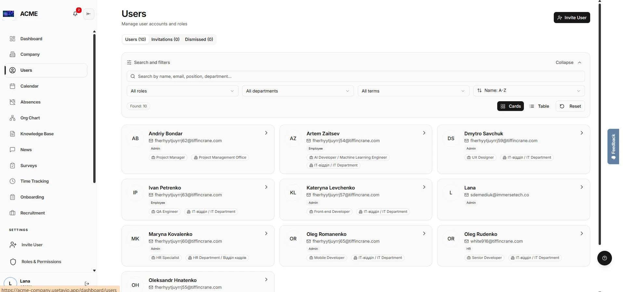The width and height of the screenshot is (623, 292).
Task: Click the Knowledge Base document icon
Action: coord(12,134)
